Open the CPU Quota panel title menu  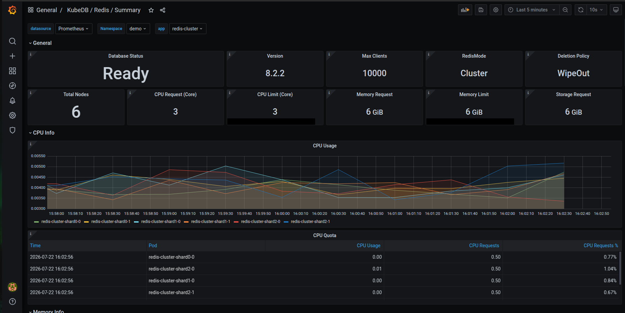coord(325,235)
